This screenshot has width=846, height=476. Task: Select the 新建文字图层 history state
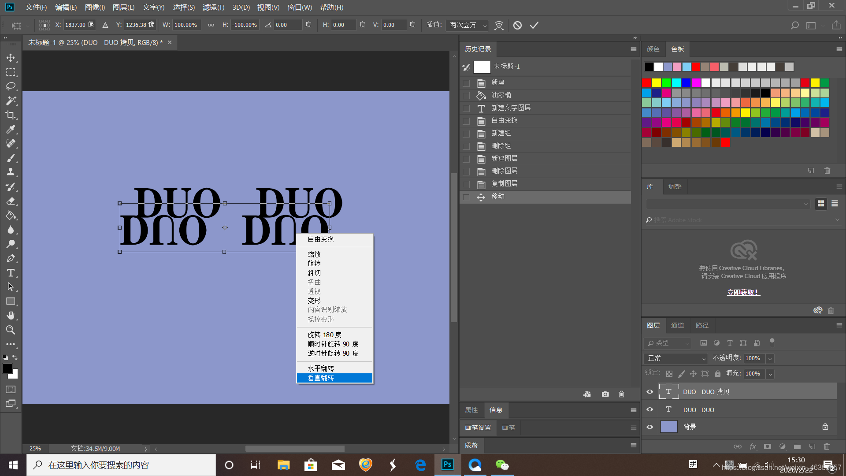pos(511,108)
